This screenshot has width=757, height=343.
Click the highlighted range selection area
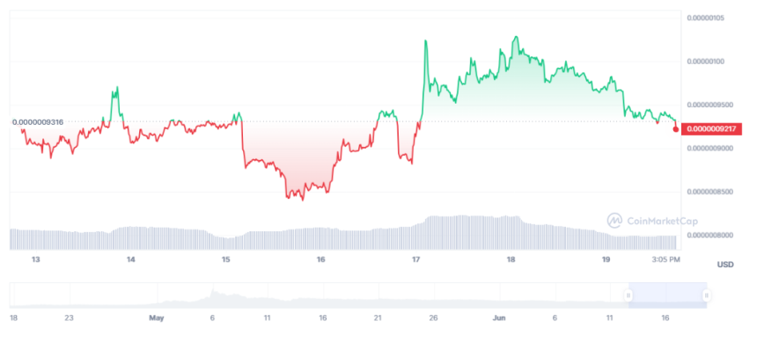667,296
